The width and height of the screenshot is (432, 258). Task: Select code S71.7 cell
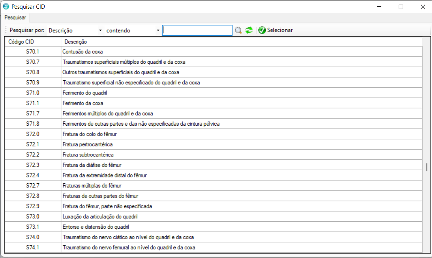(33, 114)
